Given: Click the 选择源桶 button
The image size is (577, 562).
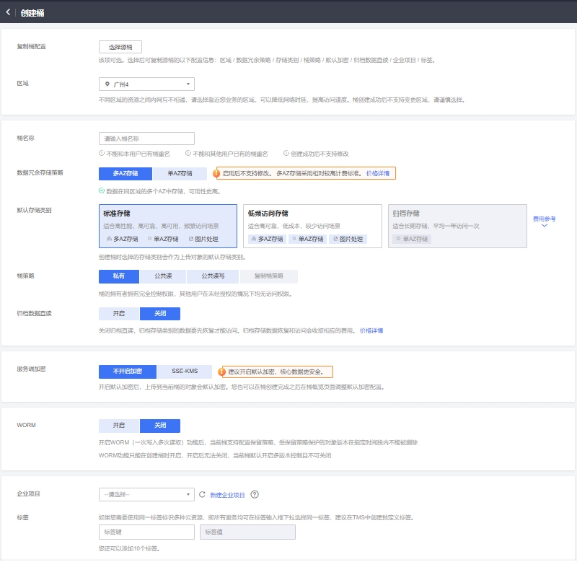Looking at the screenshot, I should coord(120,47).
